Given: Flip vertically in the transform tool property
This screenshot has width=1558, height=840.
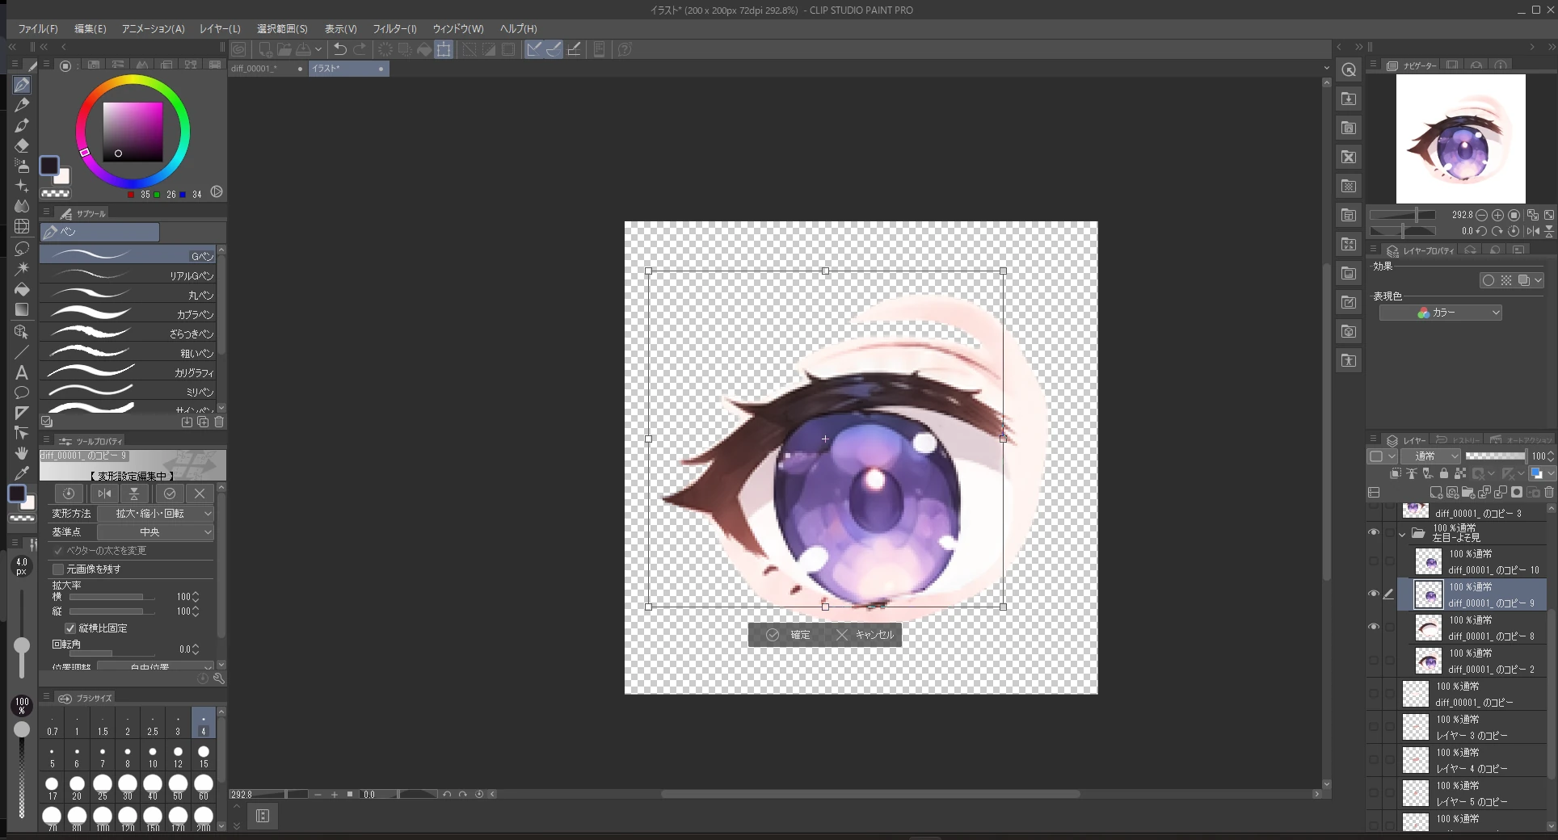Looking at the screenshot, I should pyautogui.click(x=134, y=493).
